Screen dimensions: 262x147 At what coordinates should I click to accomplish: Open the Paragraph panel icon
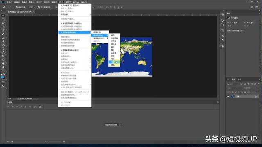(223, 40)
